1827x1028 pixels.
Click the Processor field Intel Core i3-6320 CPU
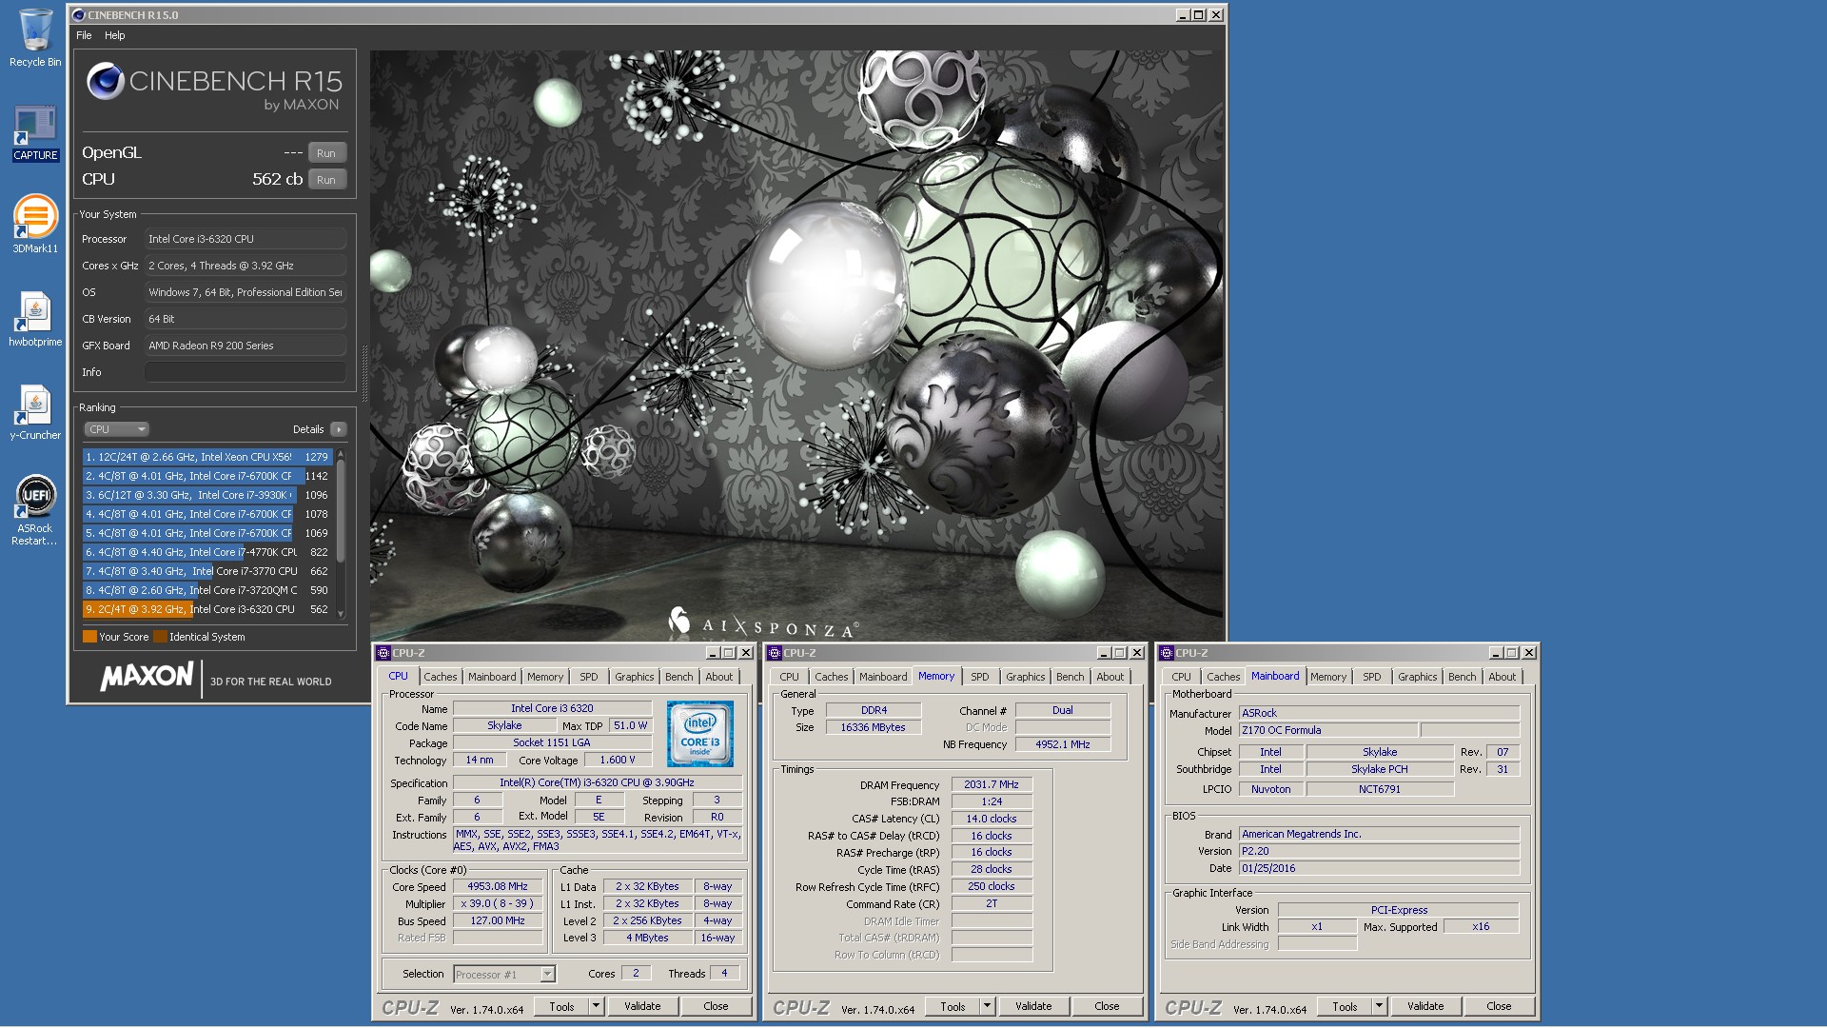point(246,239)
